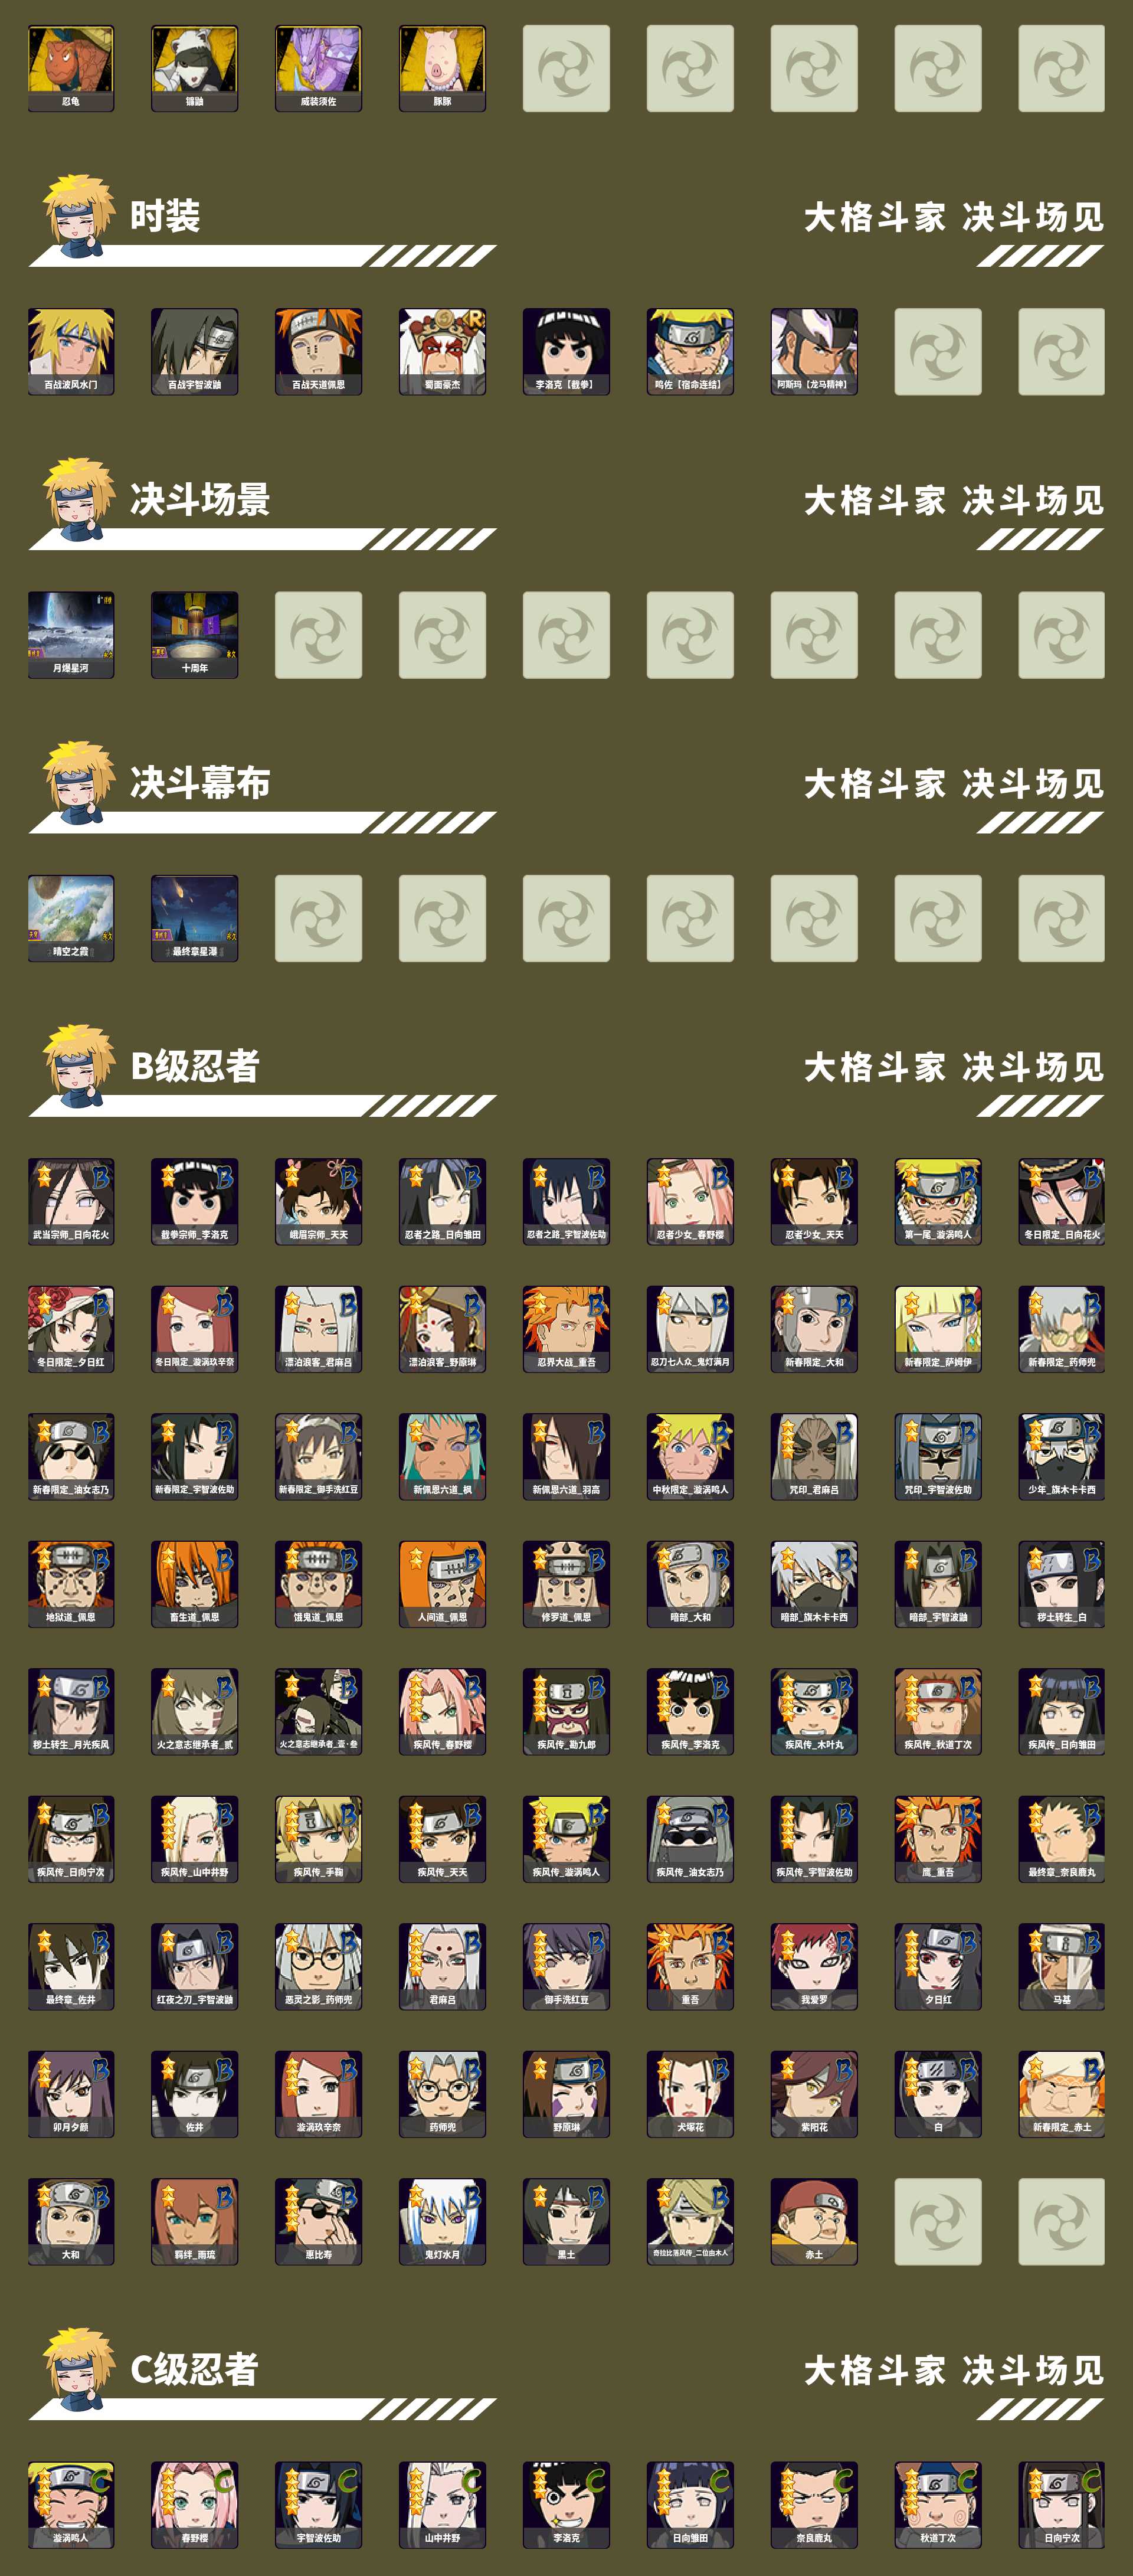Viewport: 1133px width, 2576px height.
Task: Select the 忍龟 summon icon
Action: click(x=71, y=68)
